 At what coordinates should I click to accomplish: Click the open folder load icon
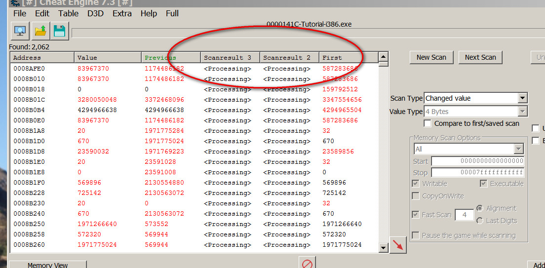point(39,31)
